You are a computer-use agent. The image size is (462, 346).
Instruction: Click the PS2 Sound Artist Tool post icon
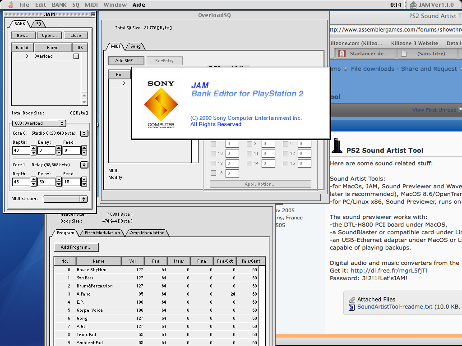click(x=337, y=146)
